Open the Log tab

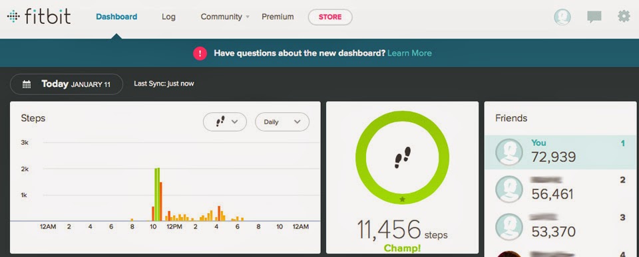click(168, 17)
